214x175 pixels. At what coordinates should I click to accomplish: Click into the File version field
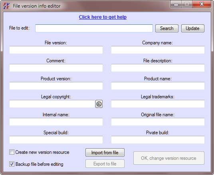(56, 50)
